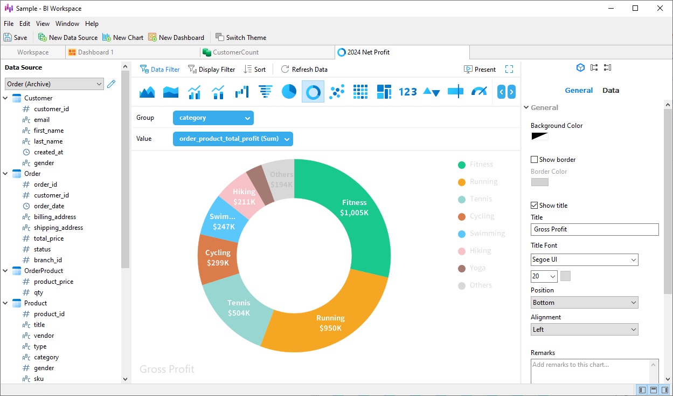Open the File menu
673x396 pixels.
point(9,24)
